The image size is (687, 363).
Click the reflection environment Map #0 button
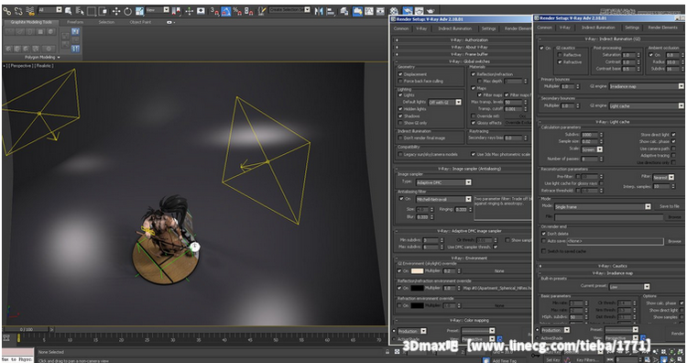coord(496,288)
